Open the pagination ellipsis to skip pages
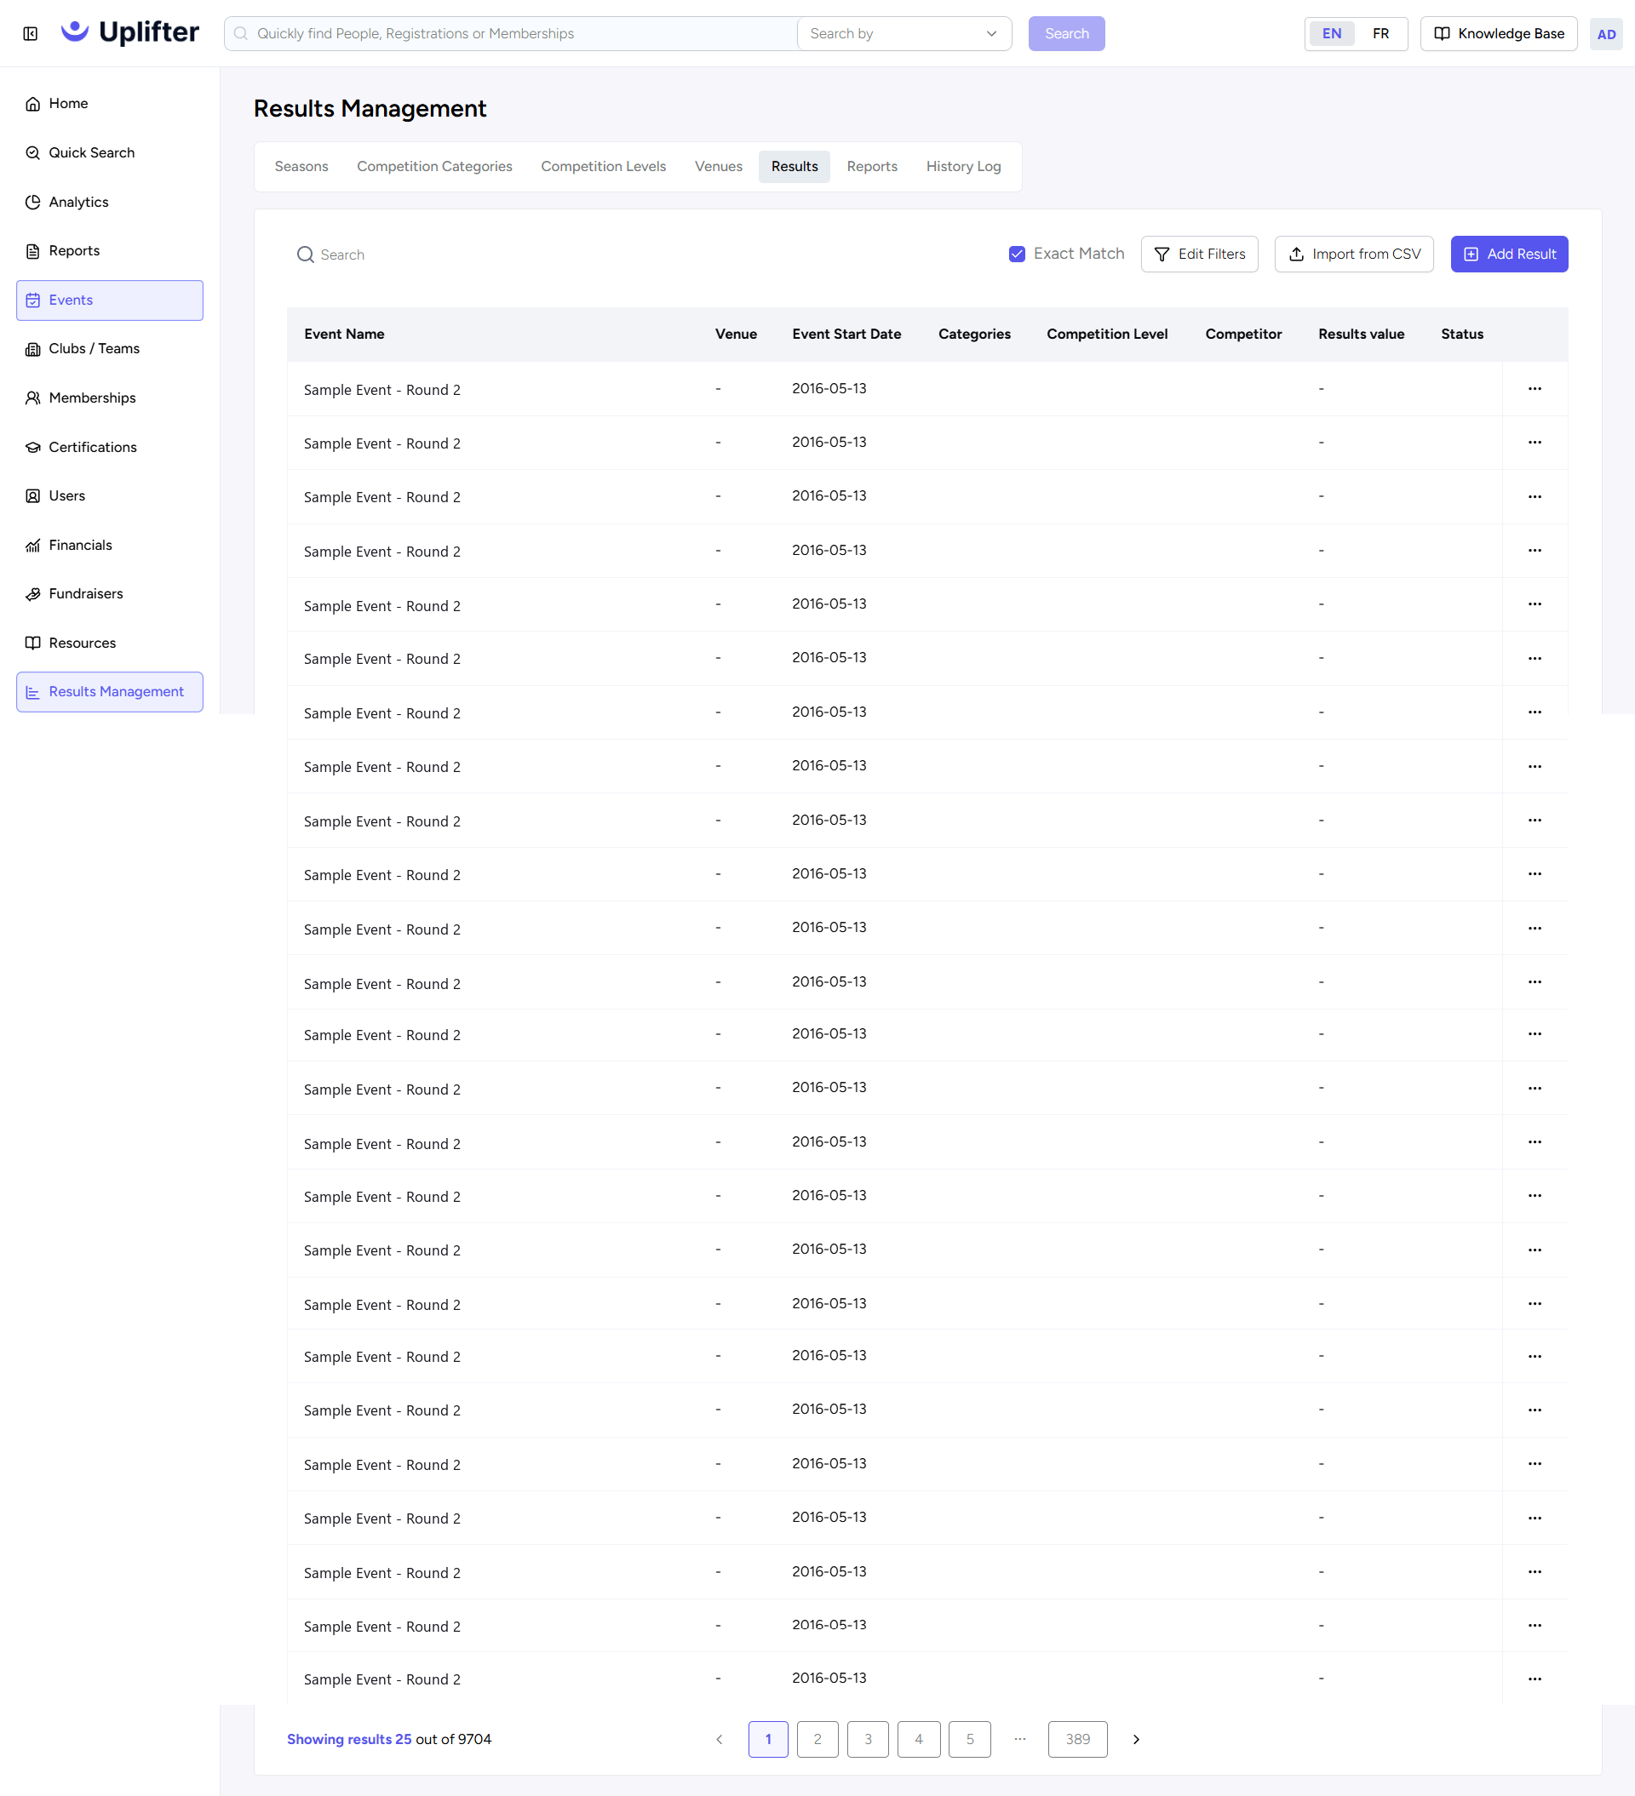Image resolution: width=1635 pixels, height=1796 pixels. (x=1020, y=1739)
